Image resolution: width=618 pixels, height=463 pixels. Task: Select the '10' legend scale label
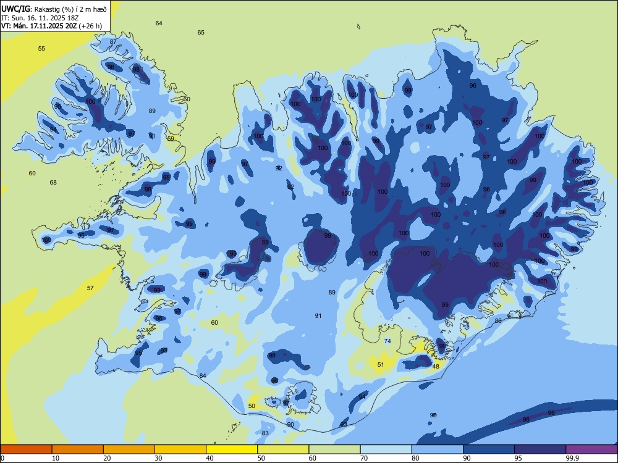[56, 458]
